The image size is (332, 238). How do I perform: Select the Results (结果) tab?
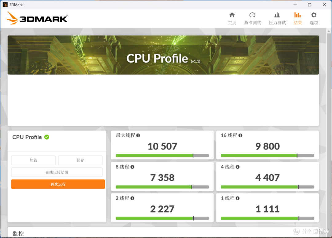298,19
